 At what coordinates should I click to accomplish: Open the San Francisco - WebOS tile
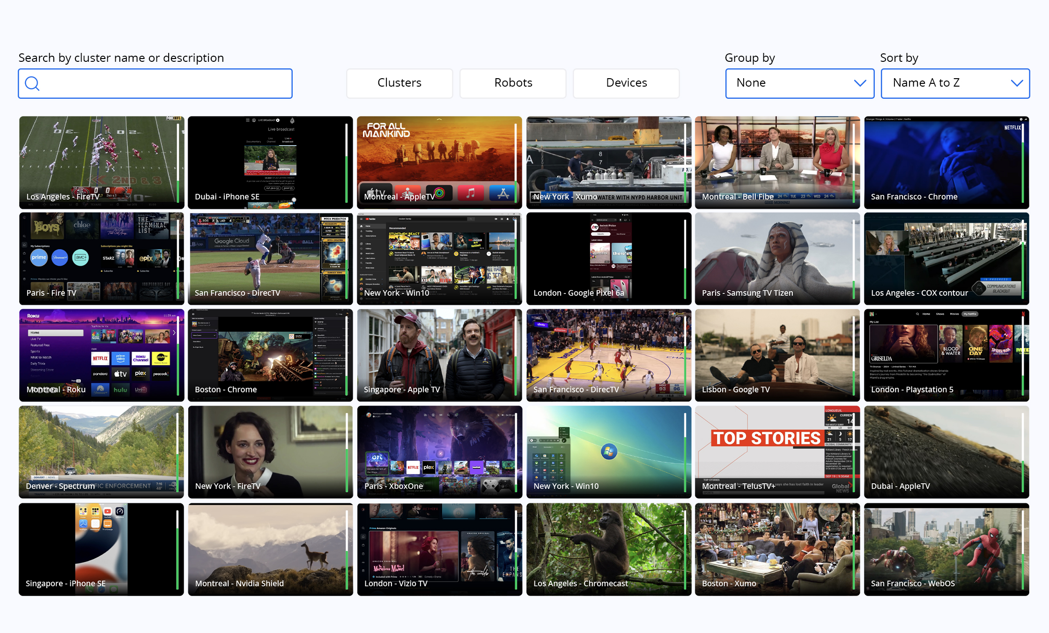point(946,549)
